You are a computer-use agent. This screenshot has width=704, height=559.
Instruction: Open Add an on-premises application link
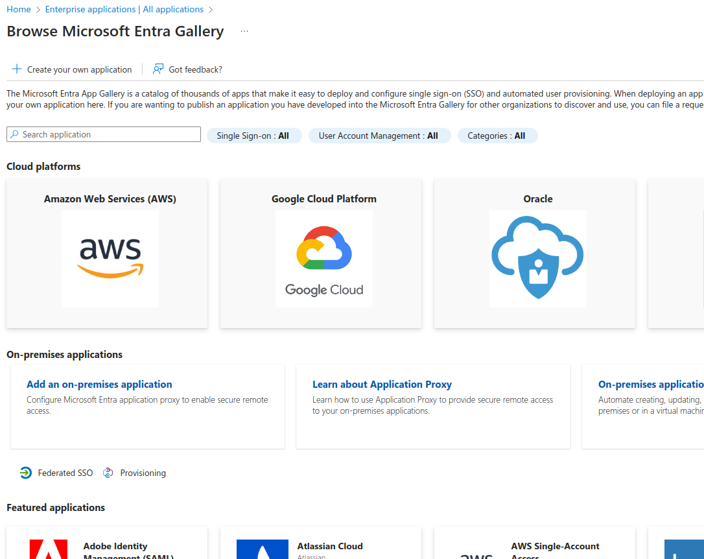click(x=99, y=385)
